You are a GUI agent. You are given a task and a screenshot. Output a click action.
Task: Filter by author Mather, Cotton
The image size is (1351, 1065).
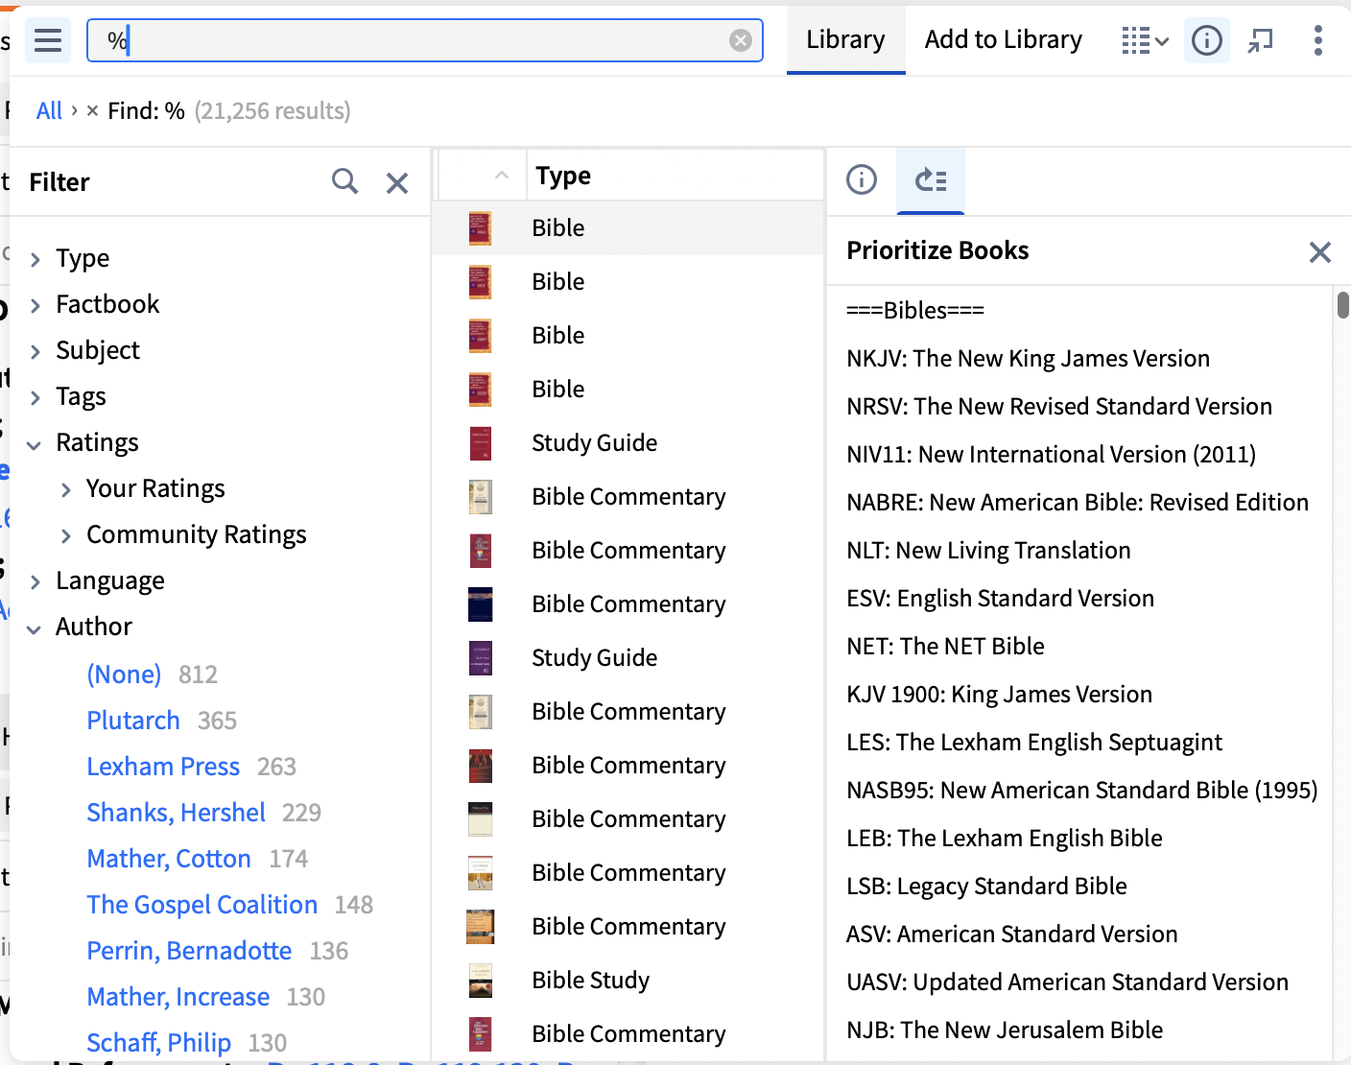[x=169, y=859]
